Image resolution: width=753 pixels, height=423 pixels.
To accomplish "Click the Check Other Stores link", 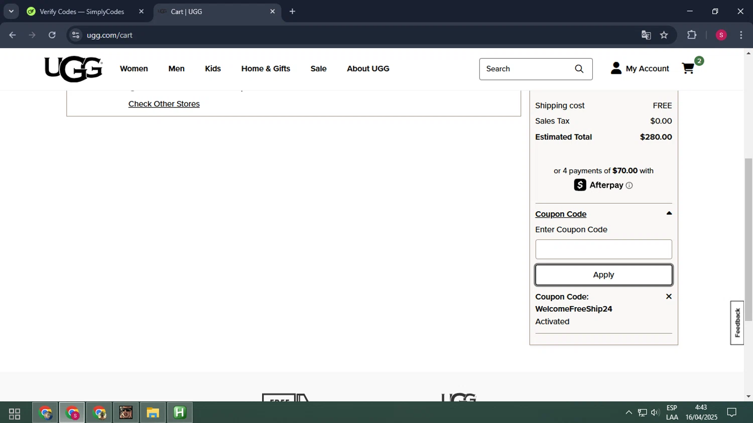I will (x=164, y=104).
